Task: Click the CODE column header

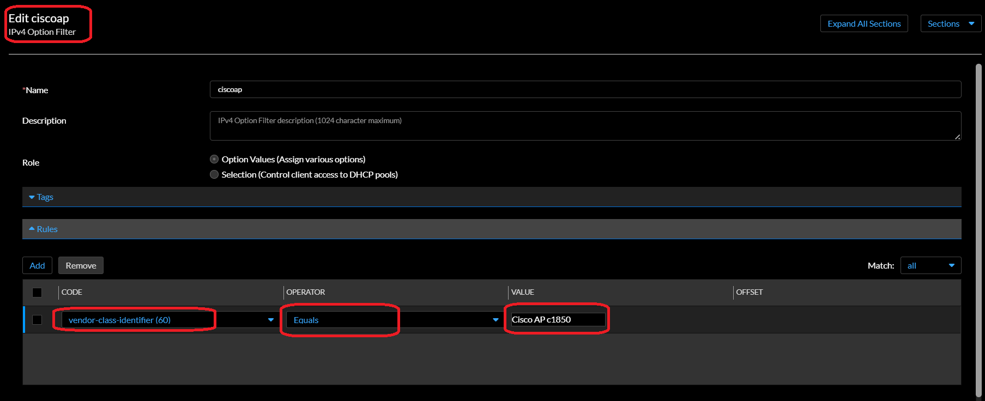Action: [72, 292]
